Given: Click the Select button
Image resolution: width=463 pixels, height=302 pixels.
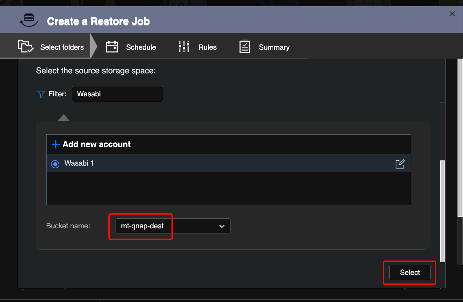Looking at the screenshot, I should click(x=410, y=273).
